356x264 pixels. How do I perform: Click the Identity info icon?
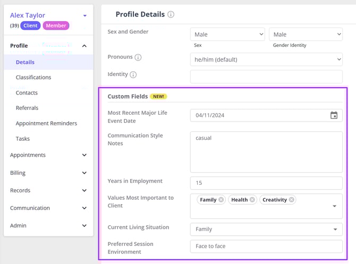click(133, 75)
